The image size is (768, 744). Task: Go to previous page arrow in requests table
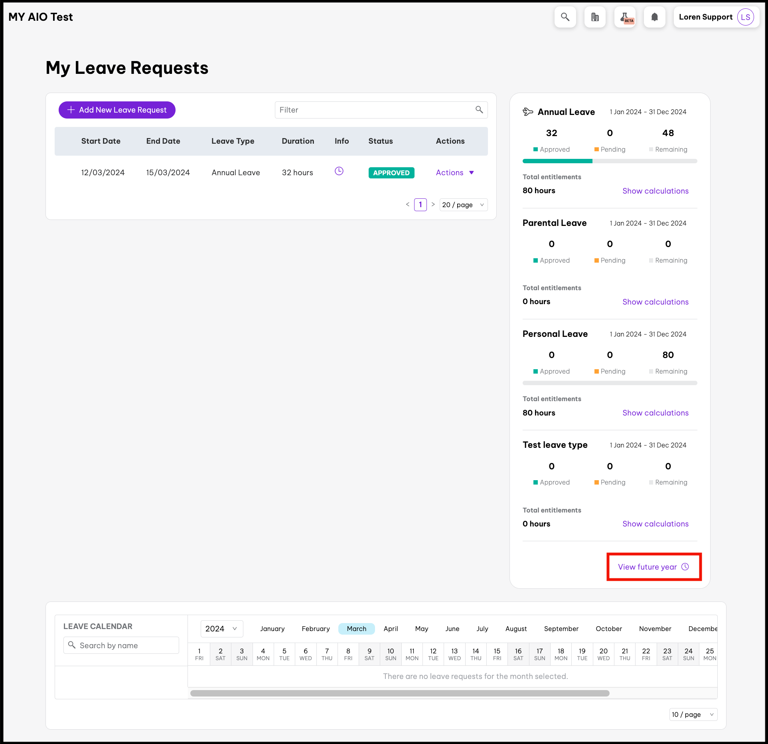coord(407,204)
